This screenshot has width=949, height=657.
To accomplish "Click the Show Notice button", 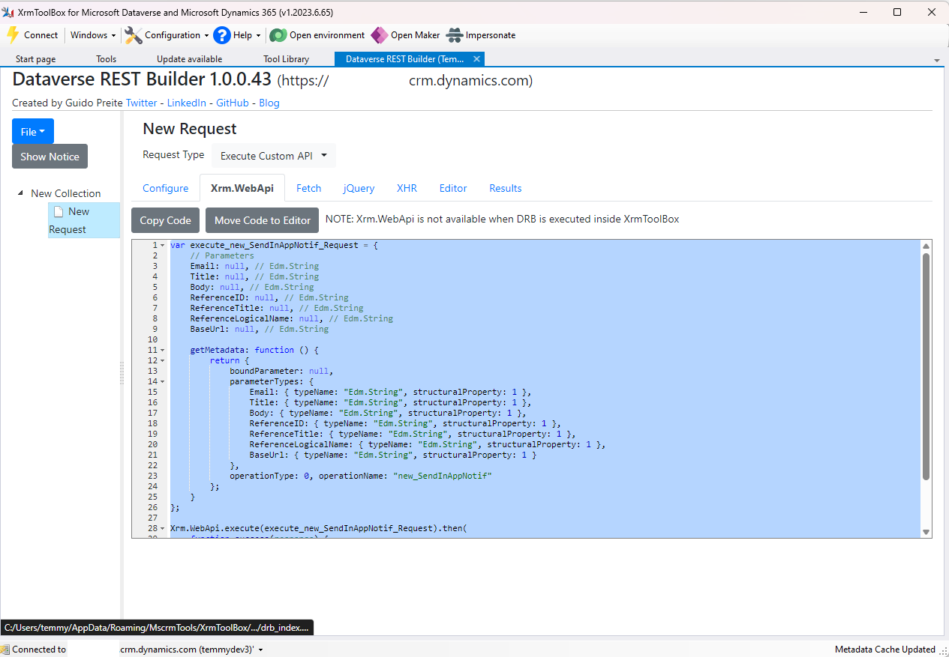I will pyautogui.click(x=50, y=157).
